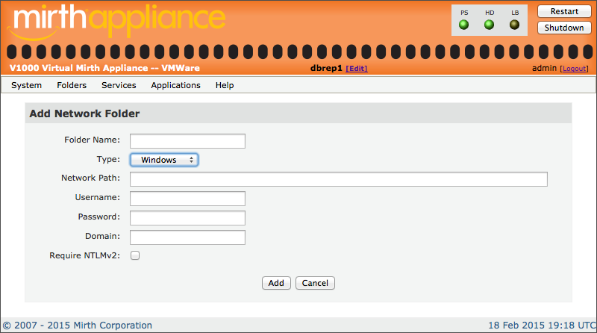
Task: Click the Require NTLMv2 label
Action: tap(84, 255)
